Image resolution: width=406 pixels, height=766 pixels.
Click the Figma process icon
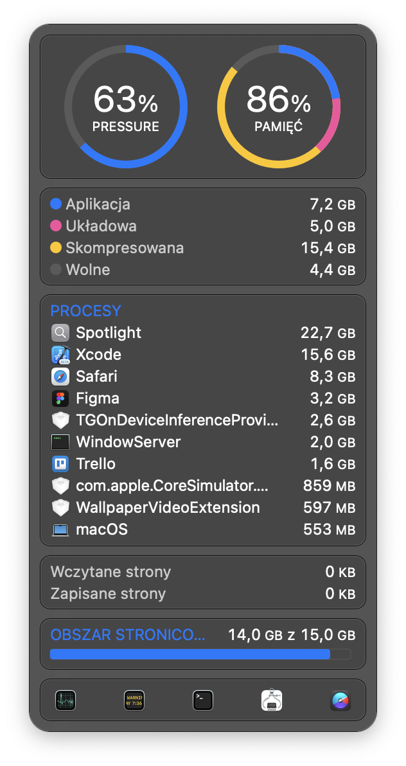[x=60, y=398]
